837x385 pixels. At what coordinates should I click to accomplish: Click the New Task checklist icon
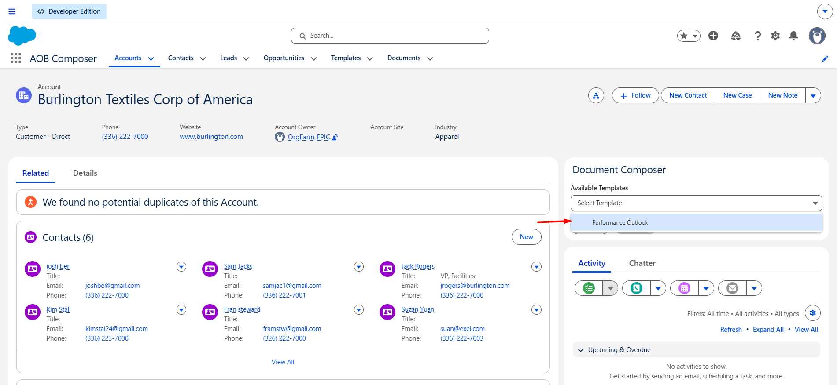pos(589,288)
